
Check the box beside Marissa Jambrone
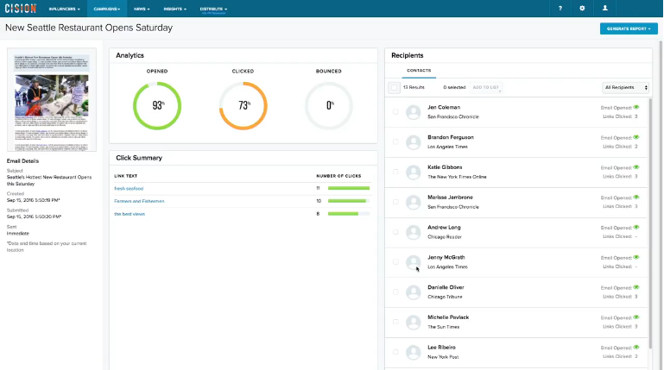[395, 202]
